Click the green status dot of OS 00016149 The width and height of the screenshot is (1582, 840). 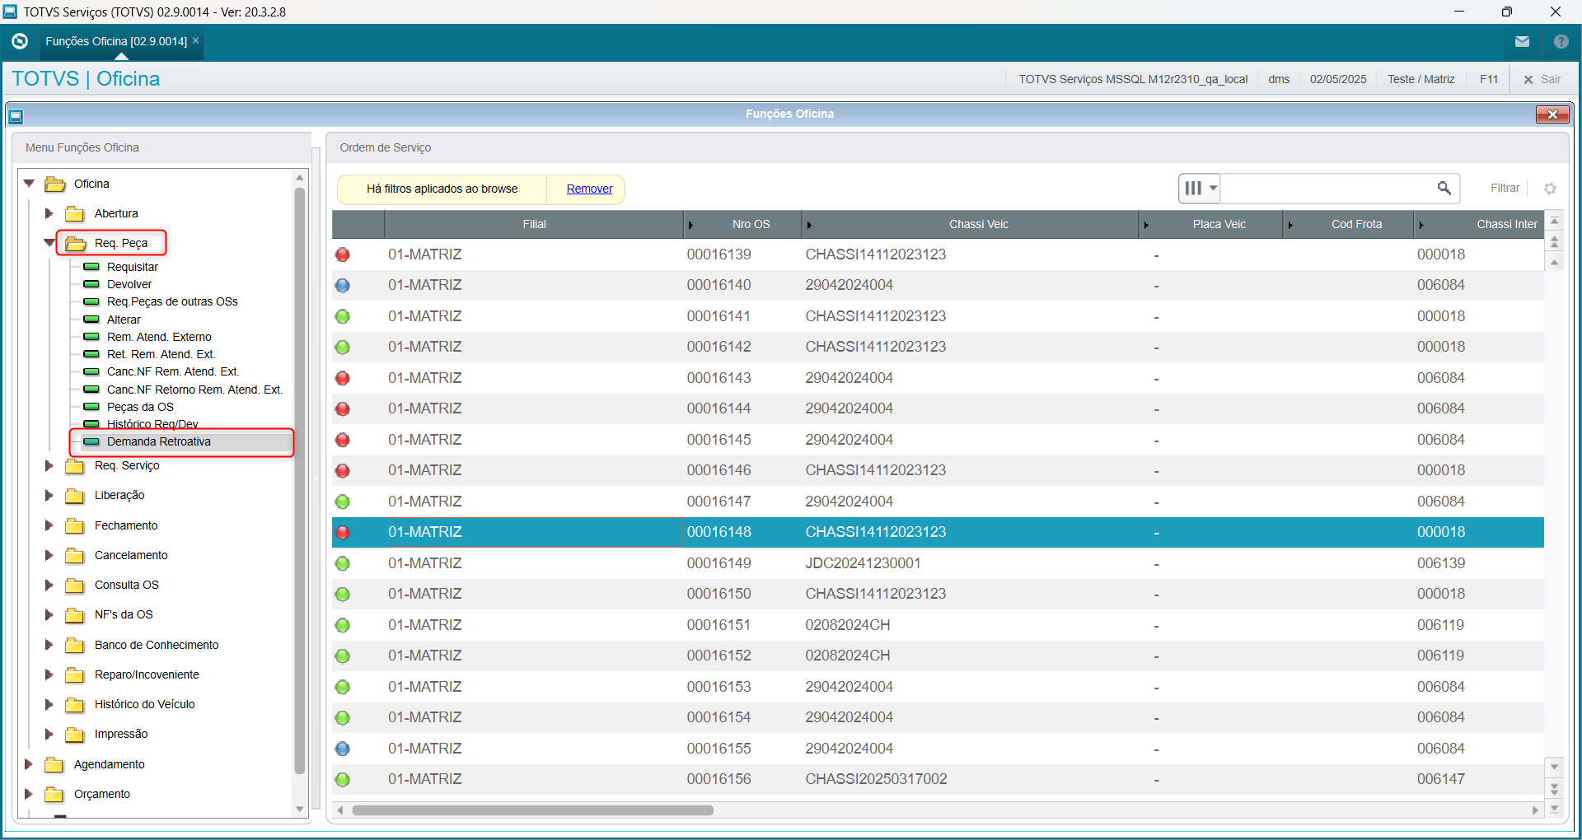pos(343,564)
